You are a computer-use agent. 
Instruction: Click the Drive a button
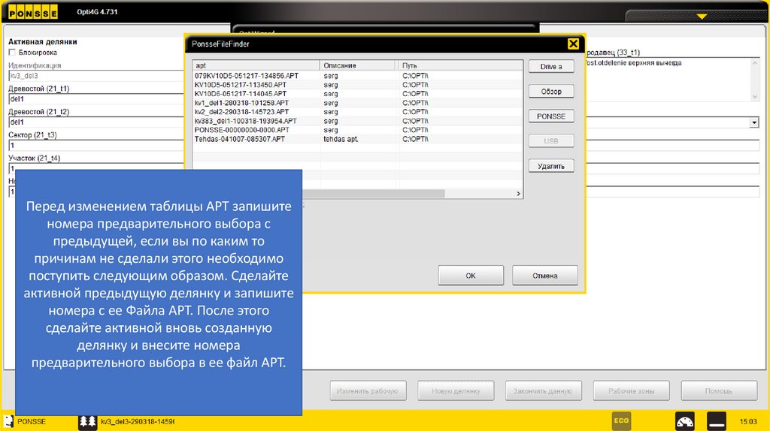(551, 67)
